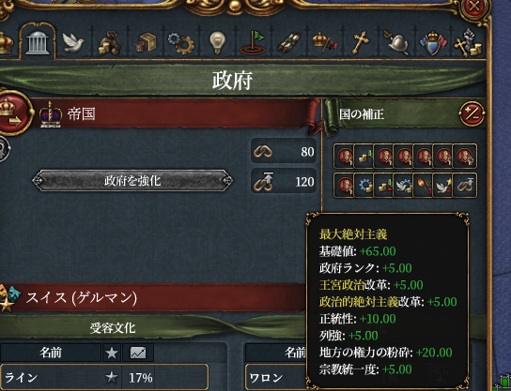Open the Religion tab with gold cross icon
511x391 pixels.
[361, 42]
